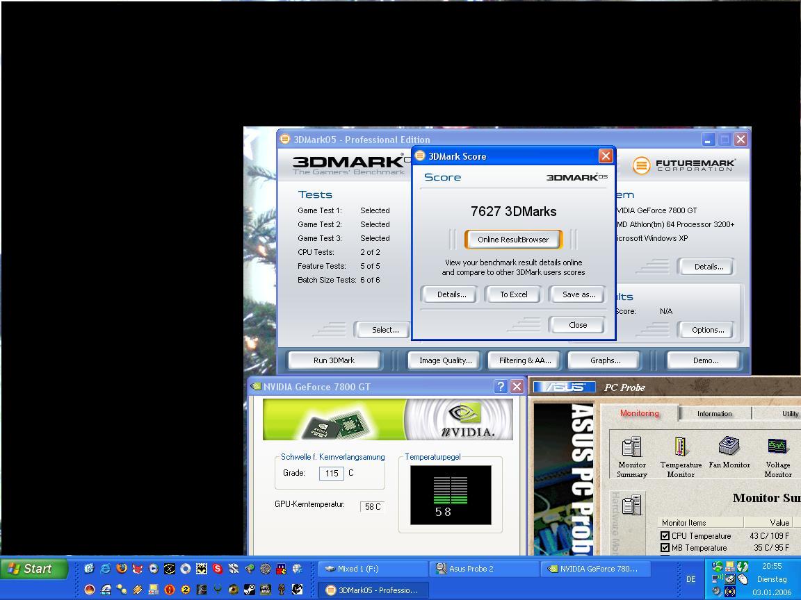Click the yellow number 2 quick launch icon

[x=186, y=590]
